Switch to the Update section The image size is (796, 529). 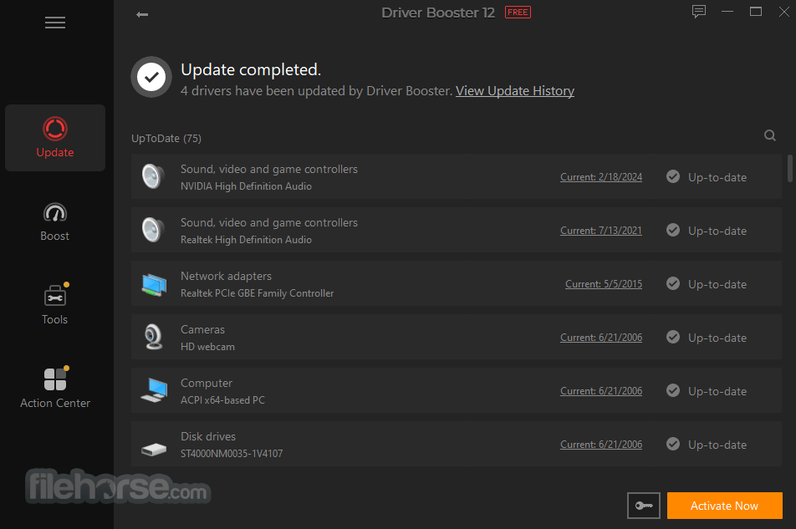tap(55, 138)
